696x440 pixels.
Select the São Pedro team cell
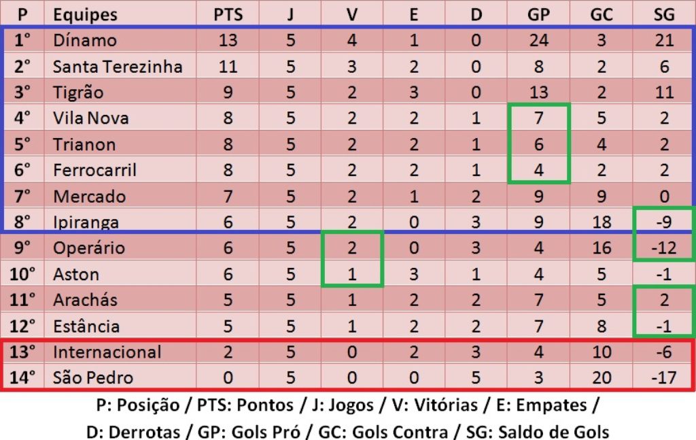(x=93, y=377)
